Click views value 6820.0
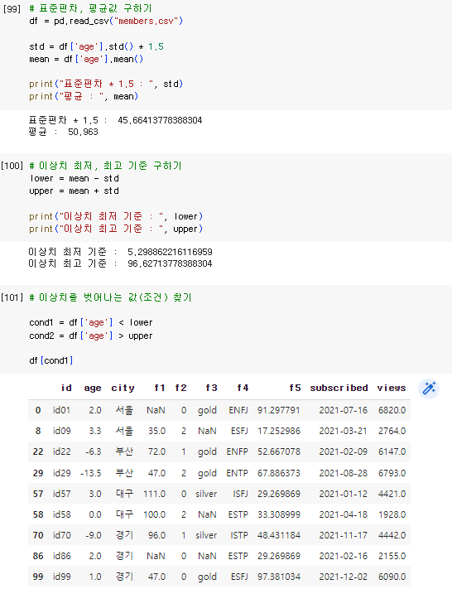The width and height of the screenshot is (452, 589). (392, 410)
